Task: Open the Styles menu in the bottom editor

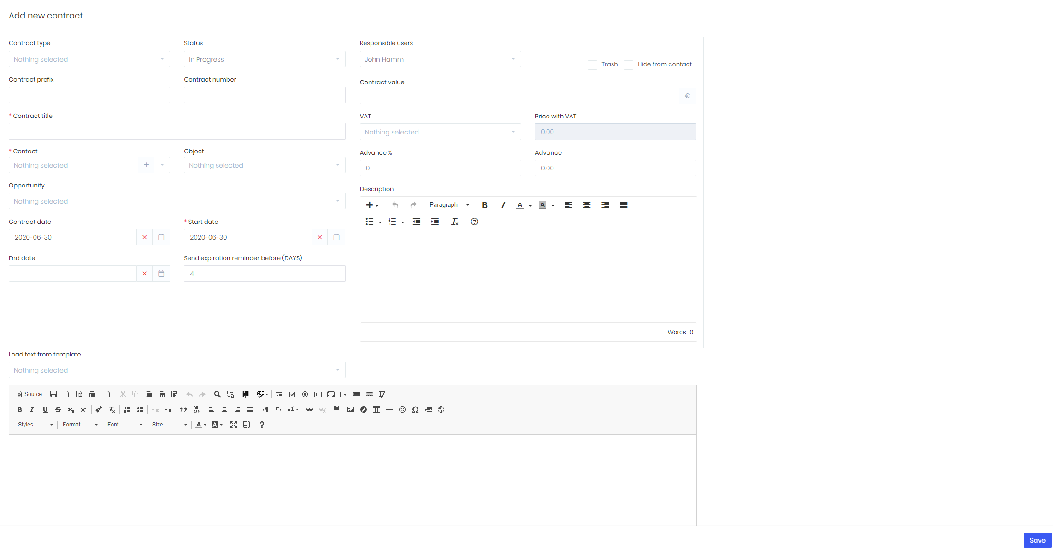Action: point(35,425)
